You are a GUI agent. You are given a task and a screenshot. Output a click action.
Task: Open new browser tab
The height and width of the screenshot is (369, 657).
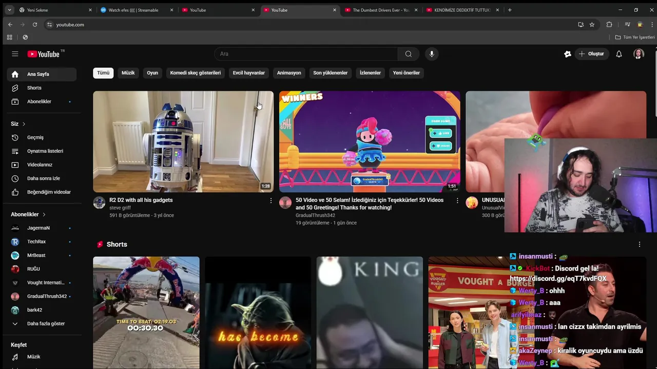coord(510,10)
